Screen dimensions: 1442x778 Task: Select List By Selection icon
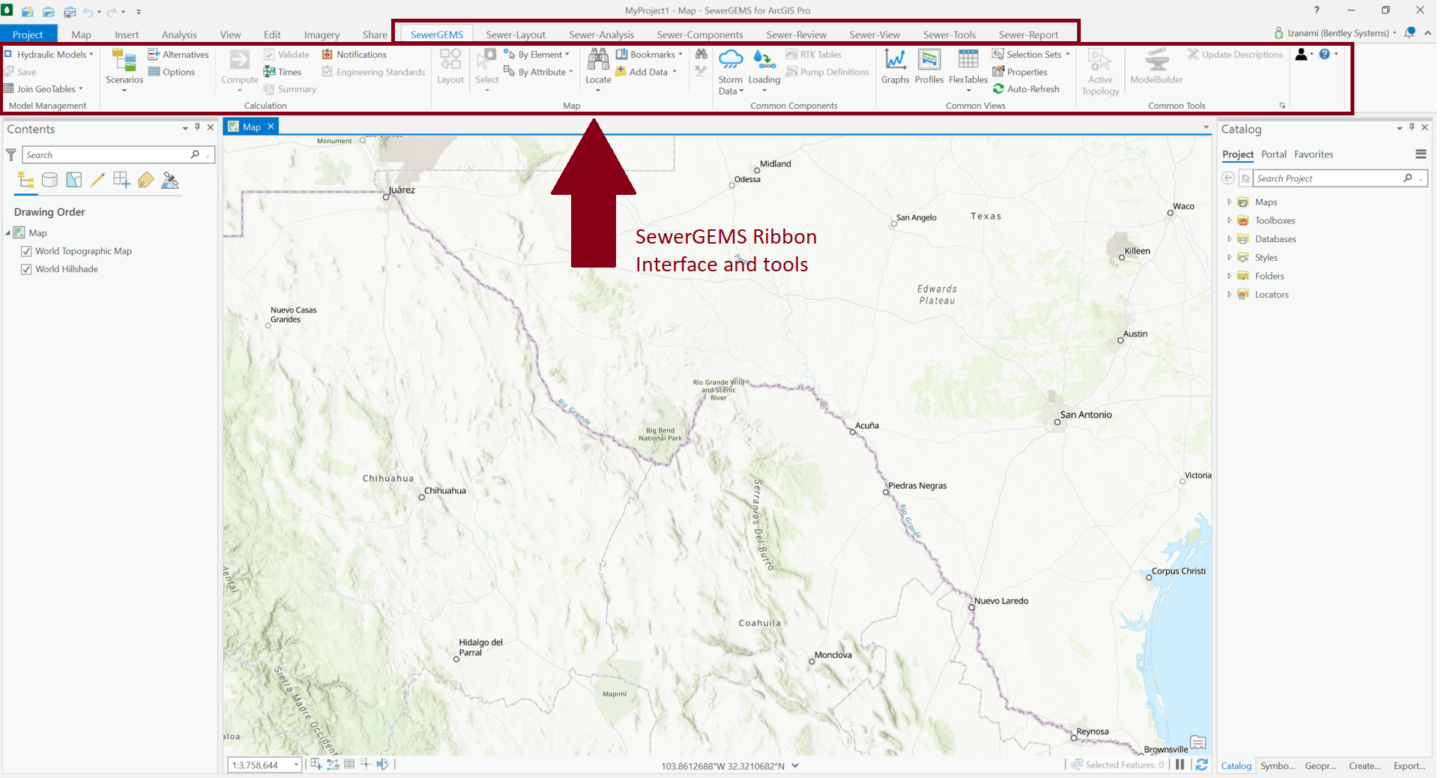click(73, 180)
